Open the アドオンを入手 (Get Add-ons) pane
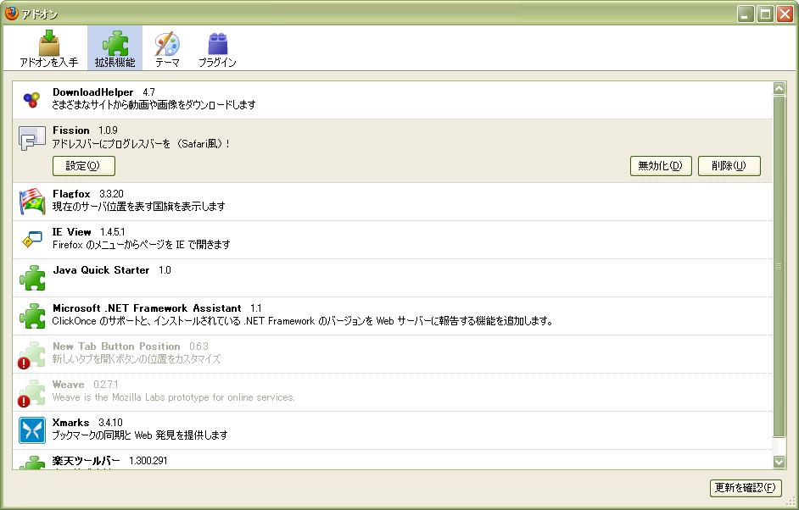Screen dimensions: 799x510 click(49, 49)
